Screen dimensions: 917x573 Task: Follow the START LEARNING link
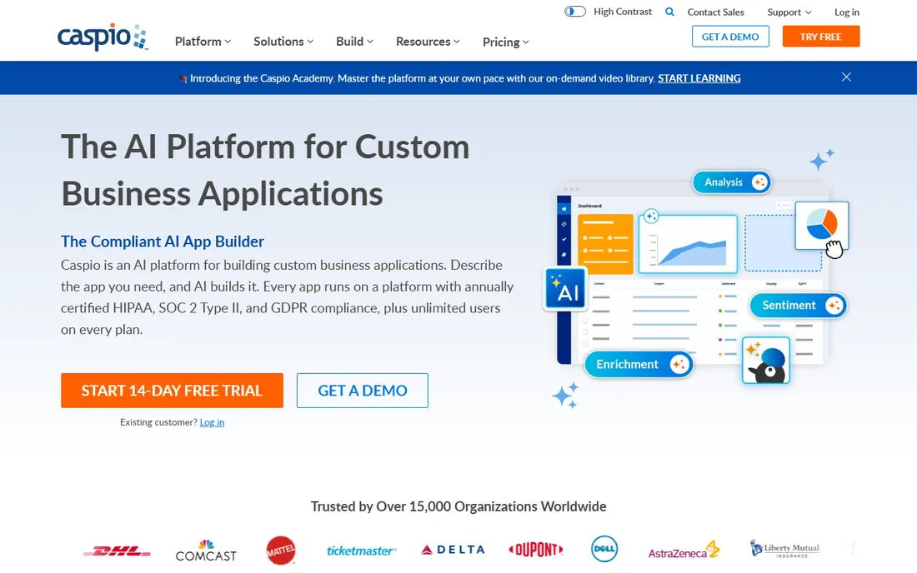699,78
